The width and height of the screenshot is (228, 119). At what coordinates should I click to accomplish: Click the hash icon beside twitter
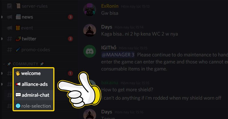(10, 39)
